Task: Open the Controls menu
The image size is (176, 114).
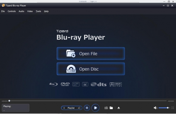Action: click(x=12, y=11)
